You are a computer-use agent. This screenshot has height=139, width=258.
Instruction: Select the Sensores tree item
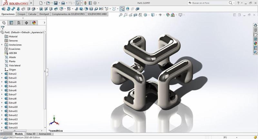coord(13,41)
